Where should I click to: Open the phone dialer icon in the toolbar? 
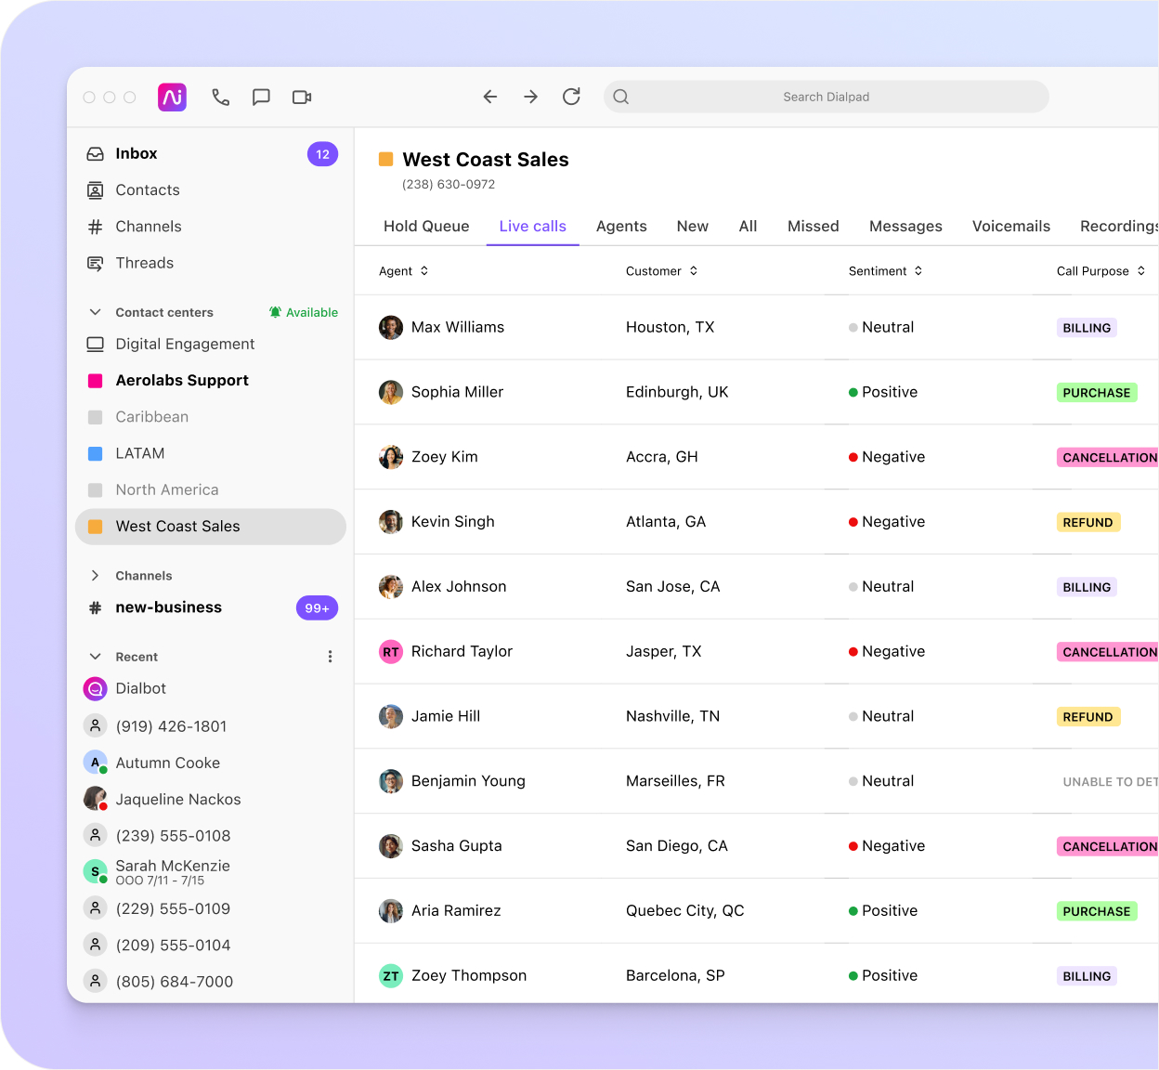click(x=220, y=97)
